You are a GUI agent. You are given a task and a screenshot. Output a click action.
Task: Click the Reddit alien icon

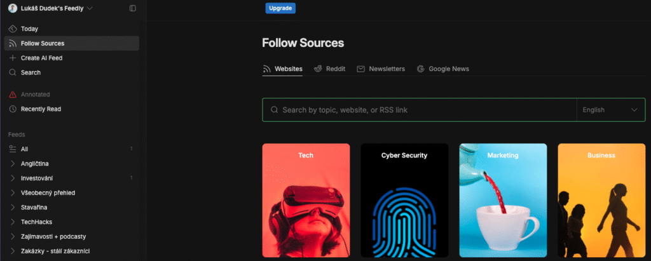click(x=318, y=69)
